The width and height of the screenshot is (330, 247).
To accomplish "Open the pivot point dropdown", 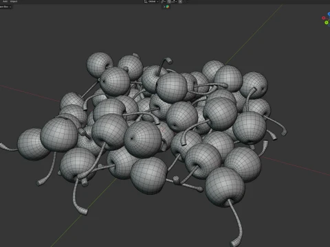I will point(163,1).
